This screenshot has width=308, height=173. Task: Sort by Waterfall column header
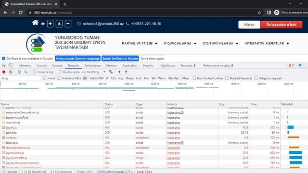[294, 104]
